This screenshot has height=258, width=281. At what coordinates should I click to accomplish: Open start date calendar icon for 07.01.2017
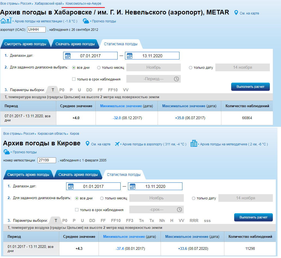pos(68,56)
